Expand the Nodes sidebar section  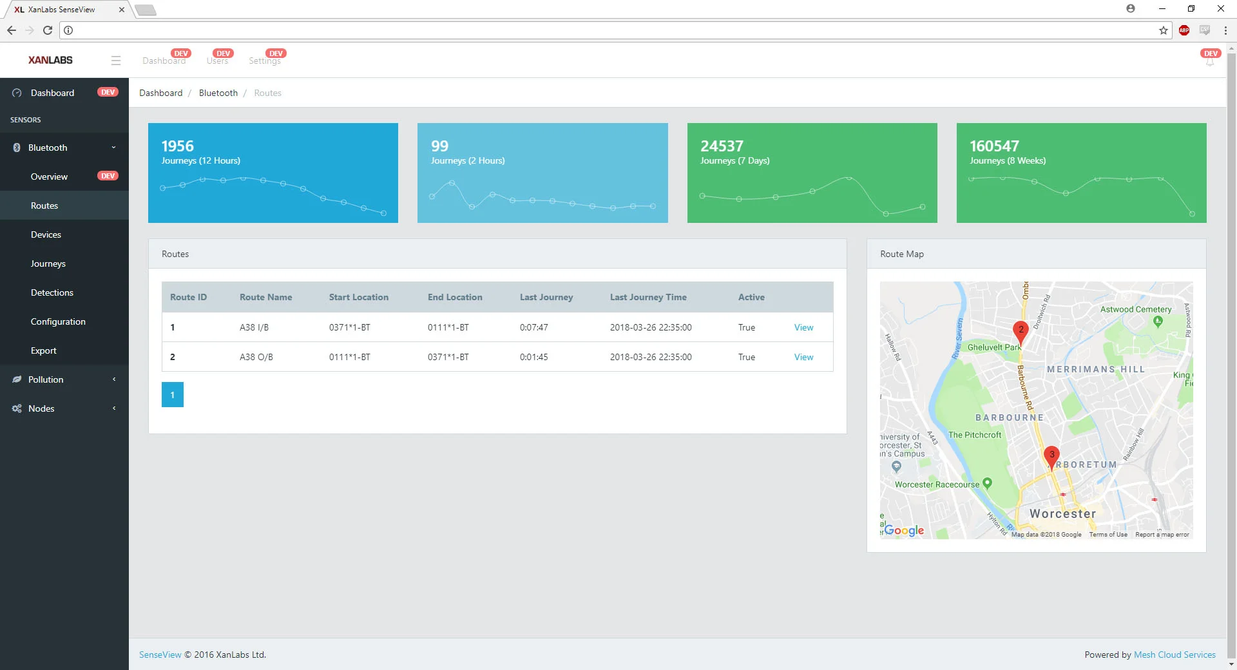click(x=114, y=408)
